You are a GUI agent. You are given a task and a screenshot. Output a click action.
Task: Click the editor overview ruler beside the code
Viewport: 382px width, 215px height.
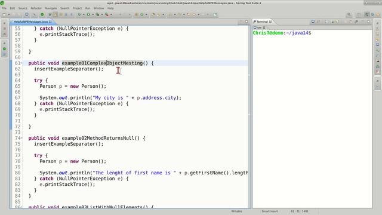pyautogui.click(x=249, y=117)
